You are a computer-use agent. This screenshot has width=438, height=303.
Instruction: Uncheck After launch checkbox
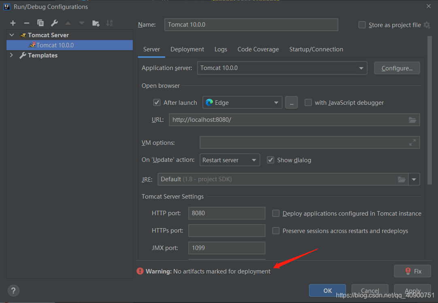point(157,102)
